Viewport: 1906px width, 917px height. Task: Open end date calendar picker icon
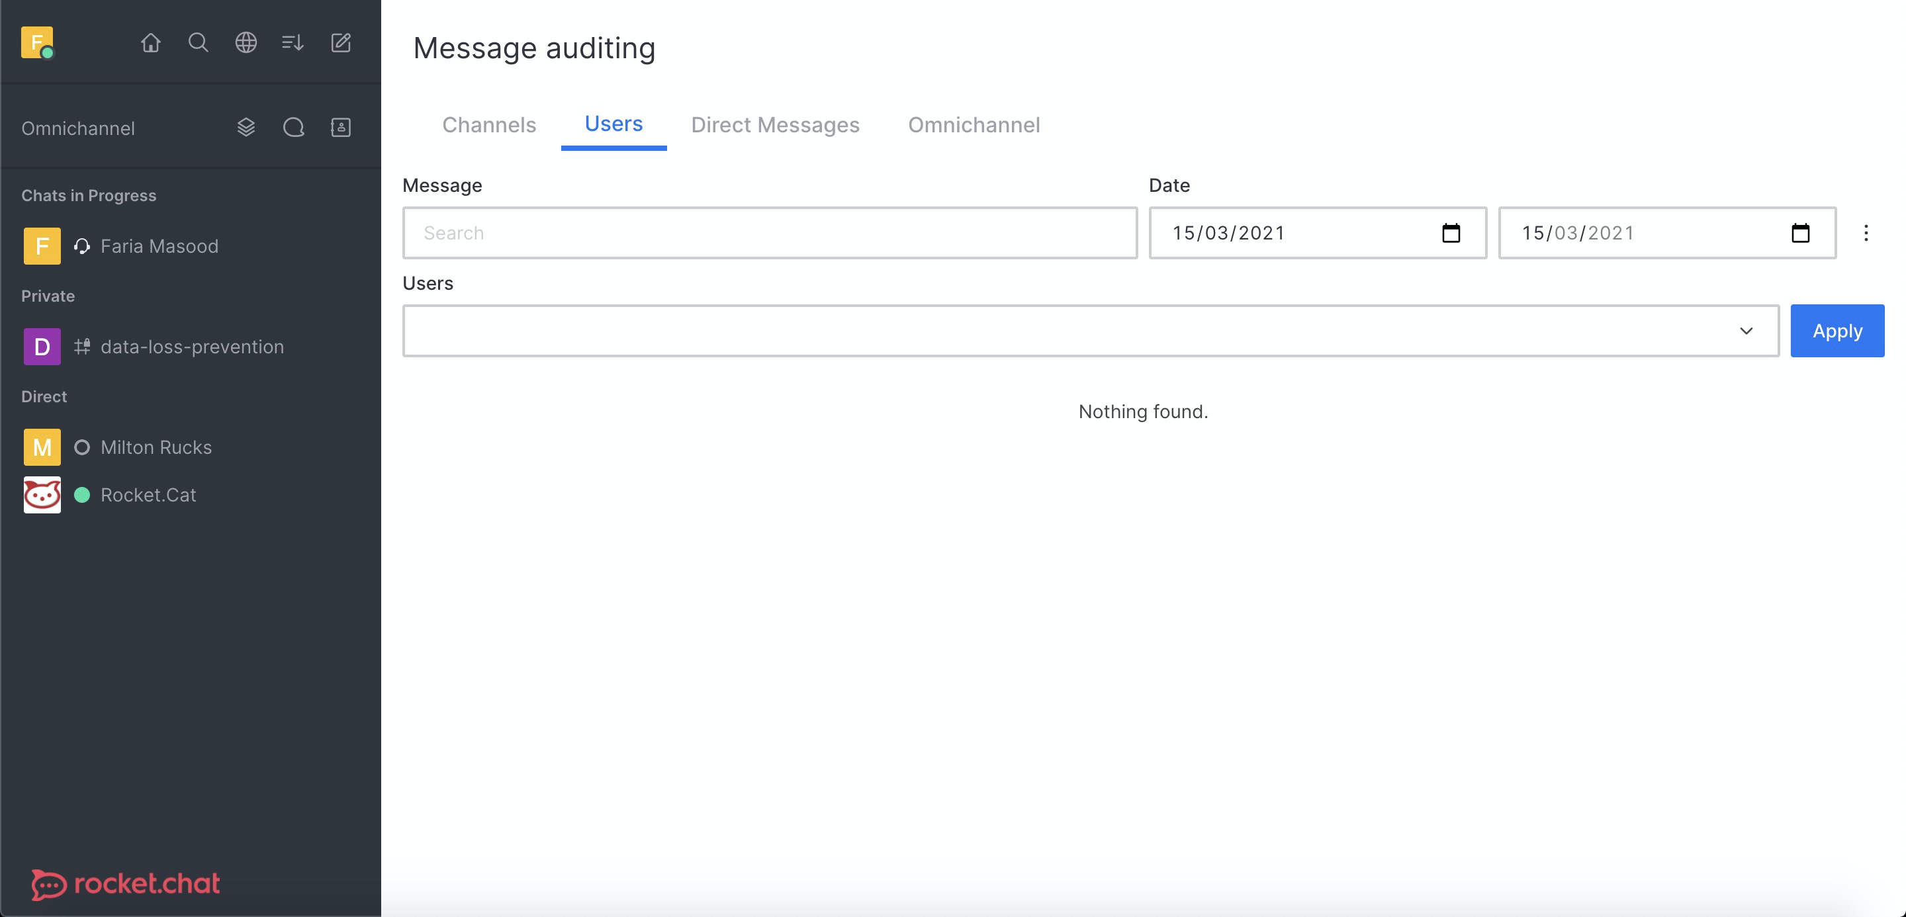point(1800,233)
